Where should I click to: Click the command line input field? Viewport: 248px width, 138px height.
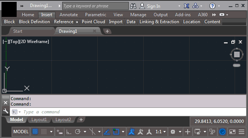click(x=128, y=112)
